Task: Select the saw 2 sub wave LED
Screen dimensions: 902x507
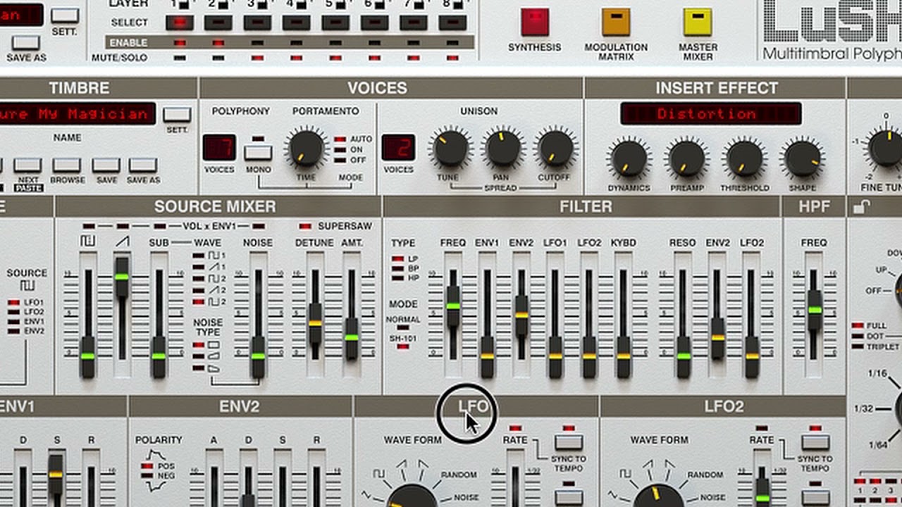Action: 199,290
